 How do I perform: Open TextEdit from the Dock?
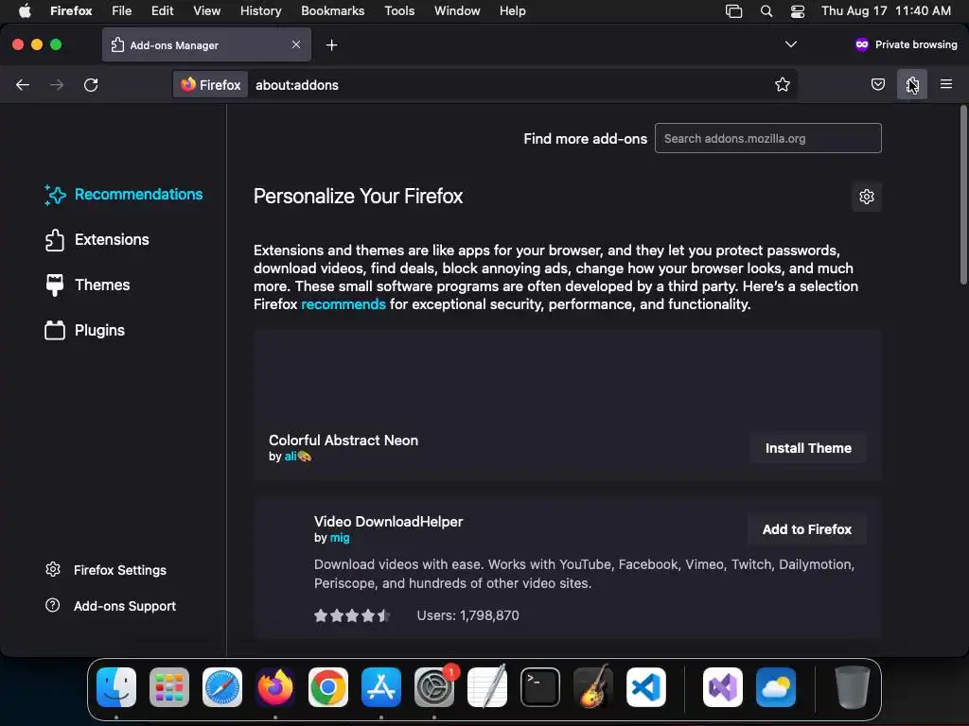coord(487,687)
